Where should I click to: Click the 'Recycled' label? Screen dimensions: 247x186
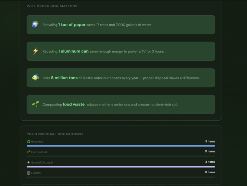click(x=37, y=142)
